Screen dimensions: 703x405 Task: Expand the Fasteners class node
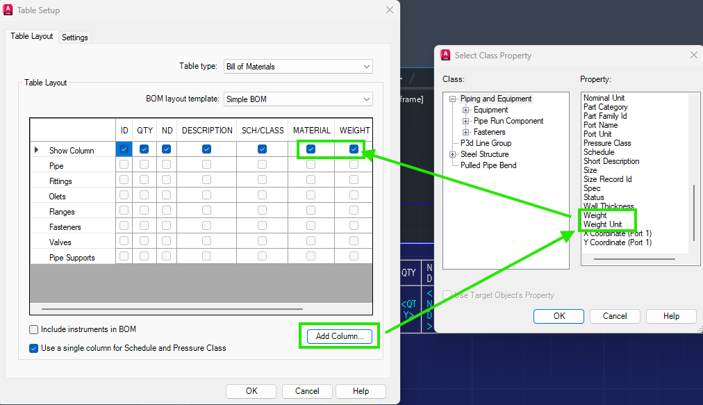tap(465, 132)
